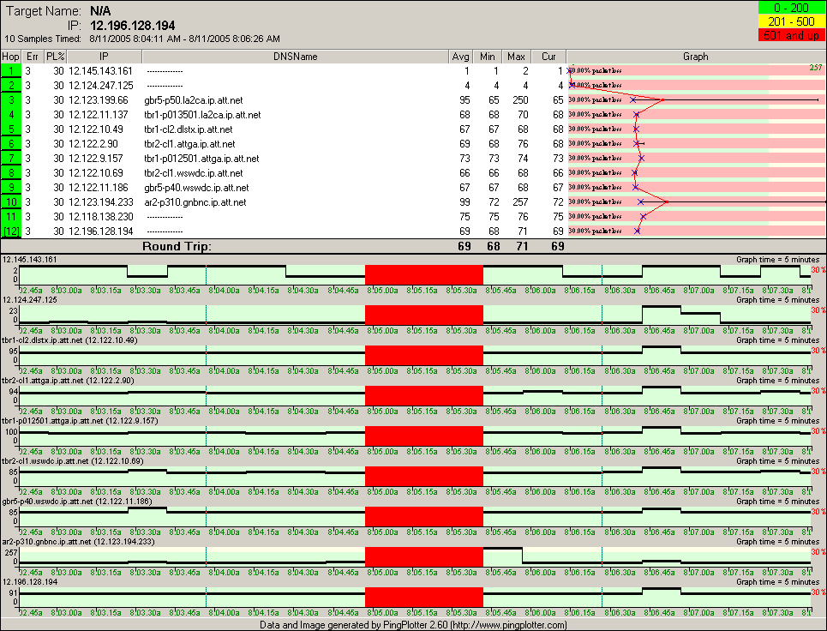Image resolution: width=827 pixels, height=631 pixels.
Task: Click the red packet loss block in 12.145.143.161 timeline
Action: pyautogui.click(x=423, y=274)
